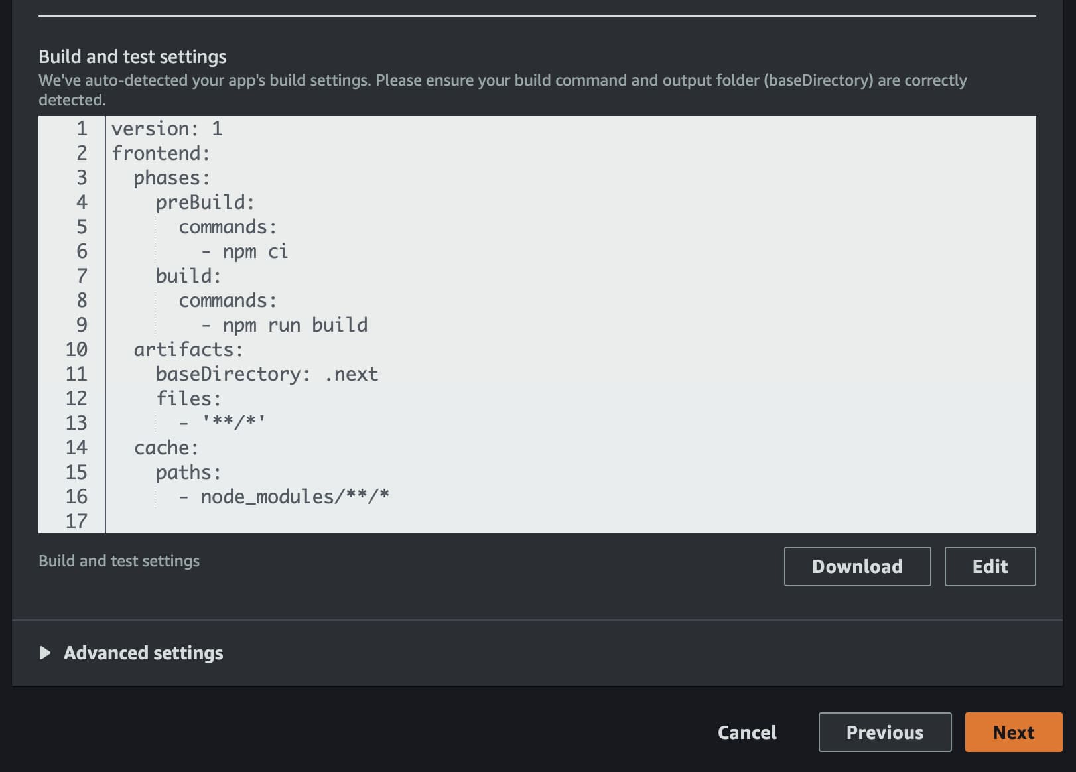The image size is (1076, 772).
Task: Click the 'files:' line in editor
Action: point(188,399)
